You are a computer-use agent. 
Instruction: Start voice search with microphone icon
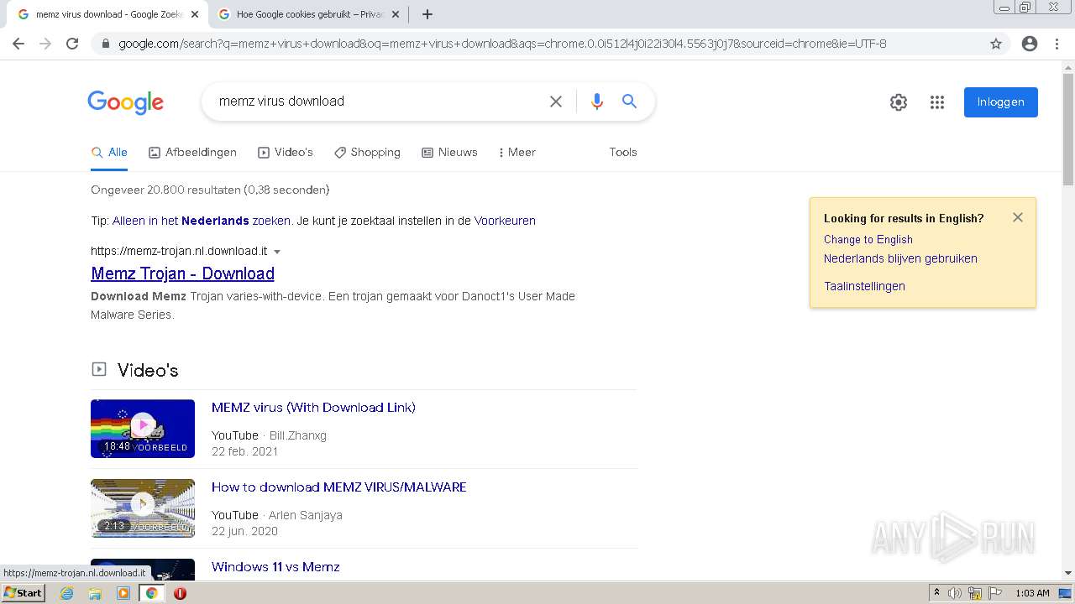point(597,102)
